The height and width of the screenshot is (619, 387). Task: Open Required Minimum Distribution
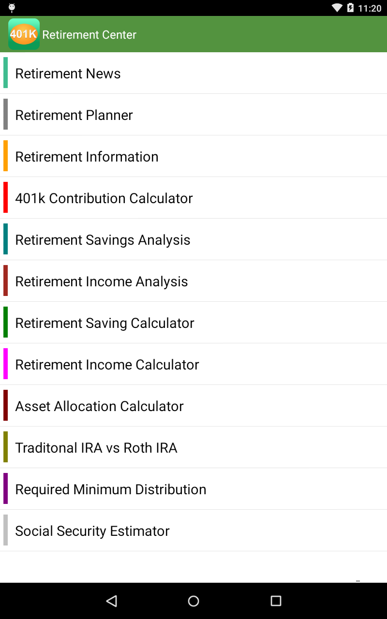tap(111, 489)
